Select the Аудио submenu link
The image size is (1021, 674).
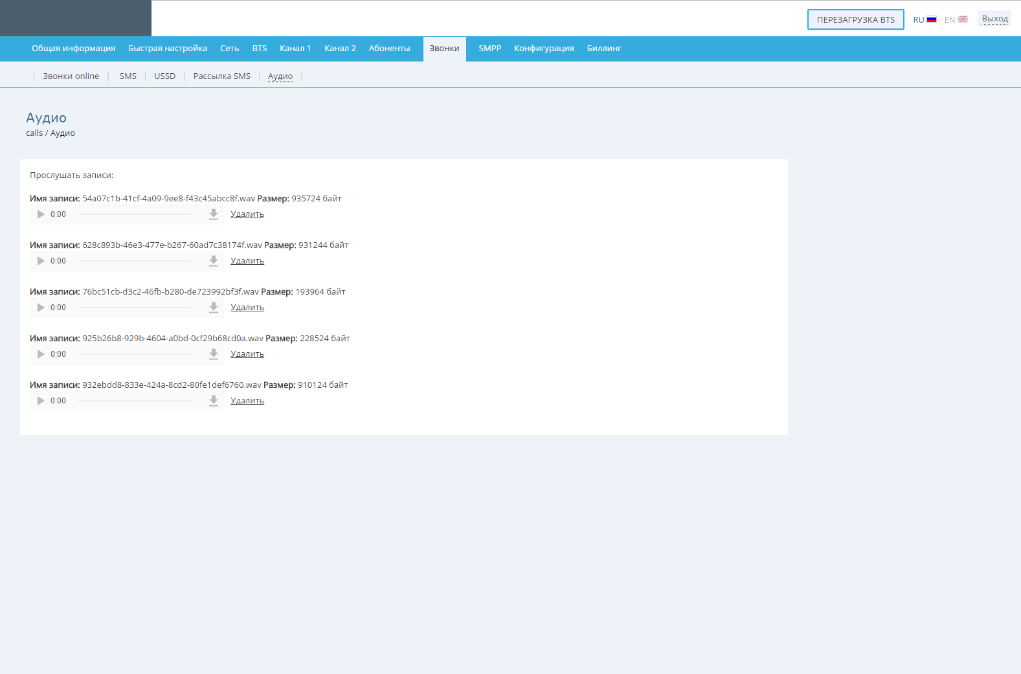280,76
